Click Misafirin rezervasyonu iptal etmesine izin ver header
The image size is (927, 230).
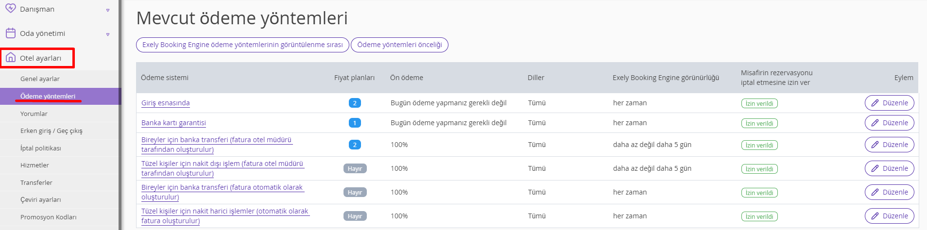pos(776,78)
